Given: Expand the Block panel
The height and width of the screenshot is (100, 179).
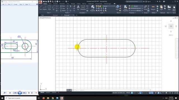Looking at the screenshot, I should tap(119, 13).
